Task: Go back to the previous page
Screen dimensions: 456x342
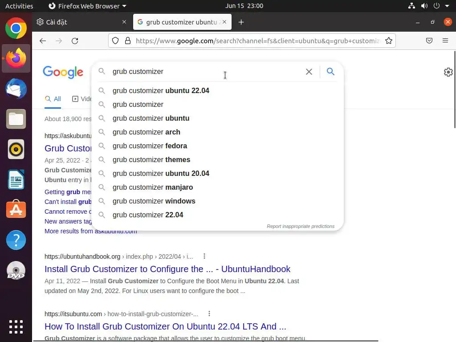Action: coord(43,41)
